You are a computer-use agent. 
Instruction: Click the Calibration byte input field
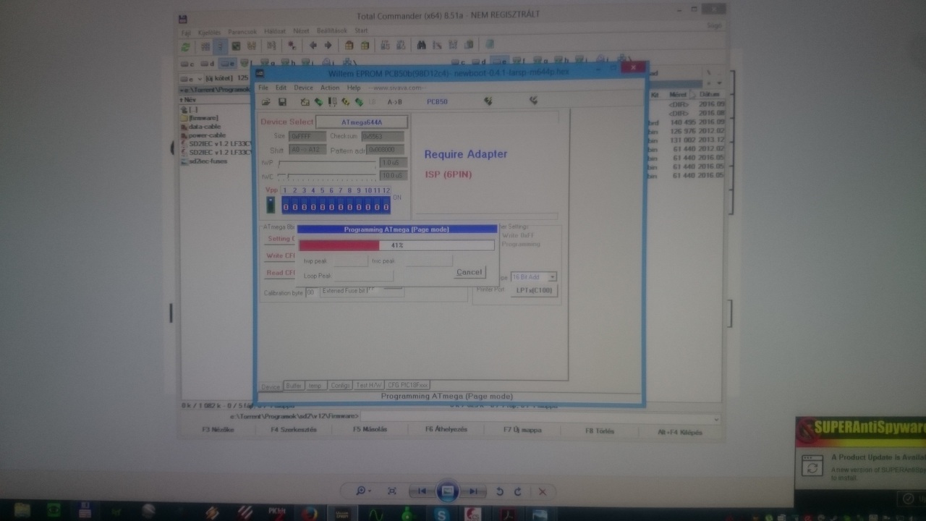coord(310,292)
